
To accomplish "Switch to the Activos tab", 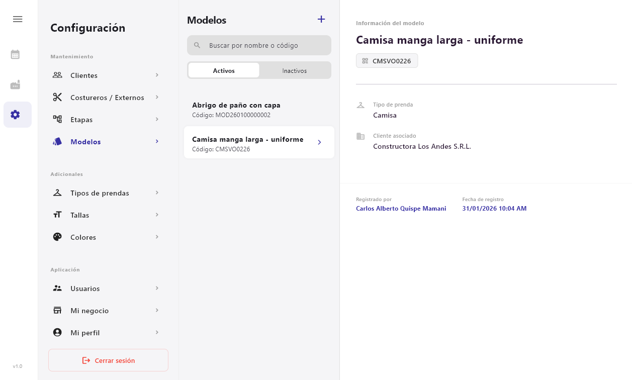I will [x=224, y=71].
